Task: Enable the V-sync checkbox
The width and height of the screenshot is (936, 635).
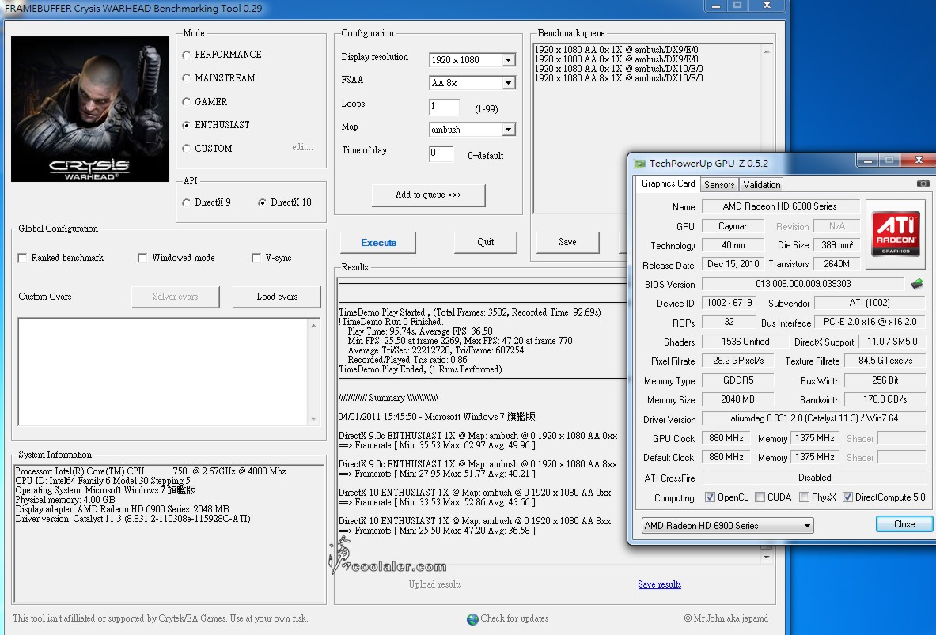Action: [256, 258]
